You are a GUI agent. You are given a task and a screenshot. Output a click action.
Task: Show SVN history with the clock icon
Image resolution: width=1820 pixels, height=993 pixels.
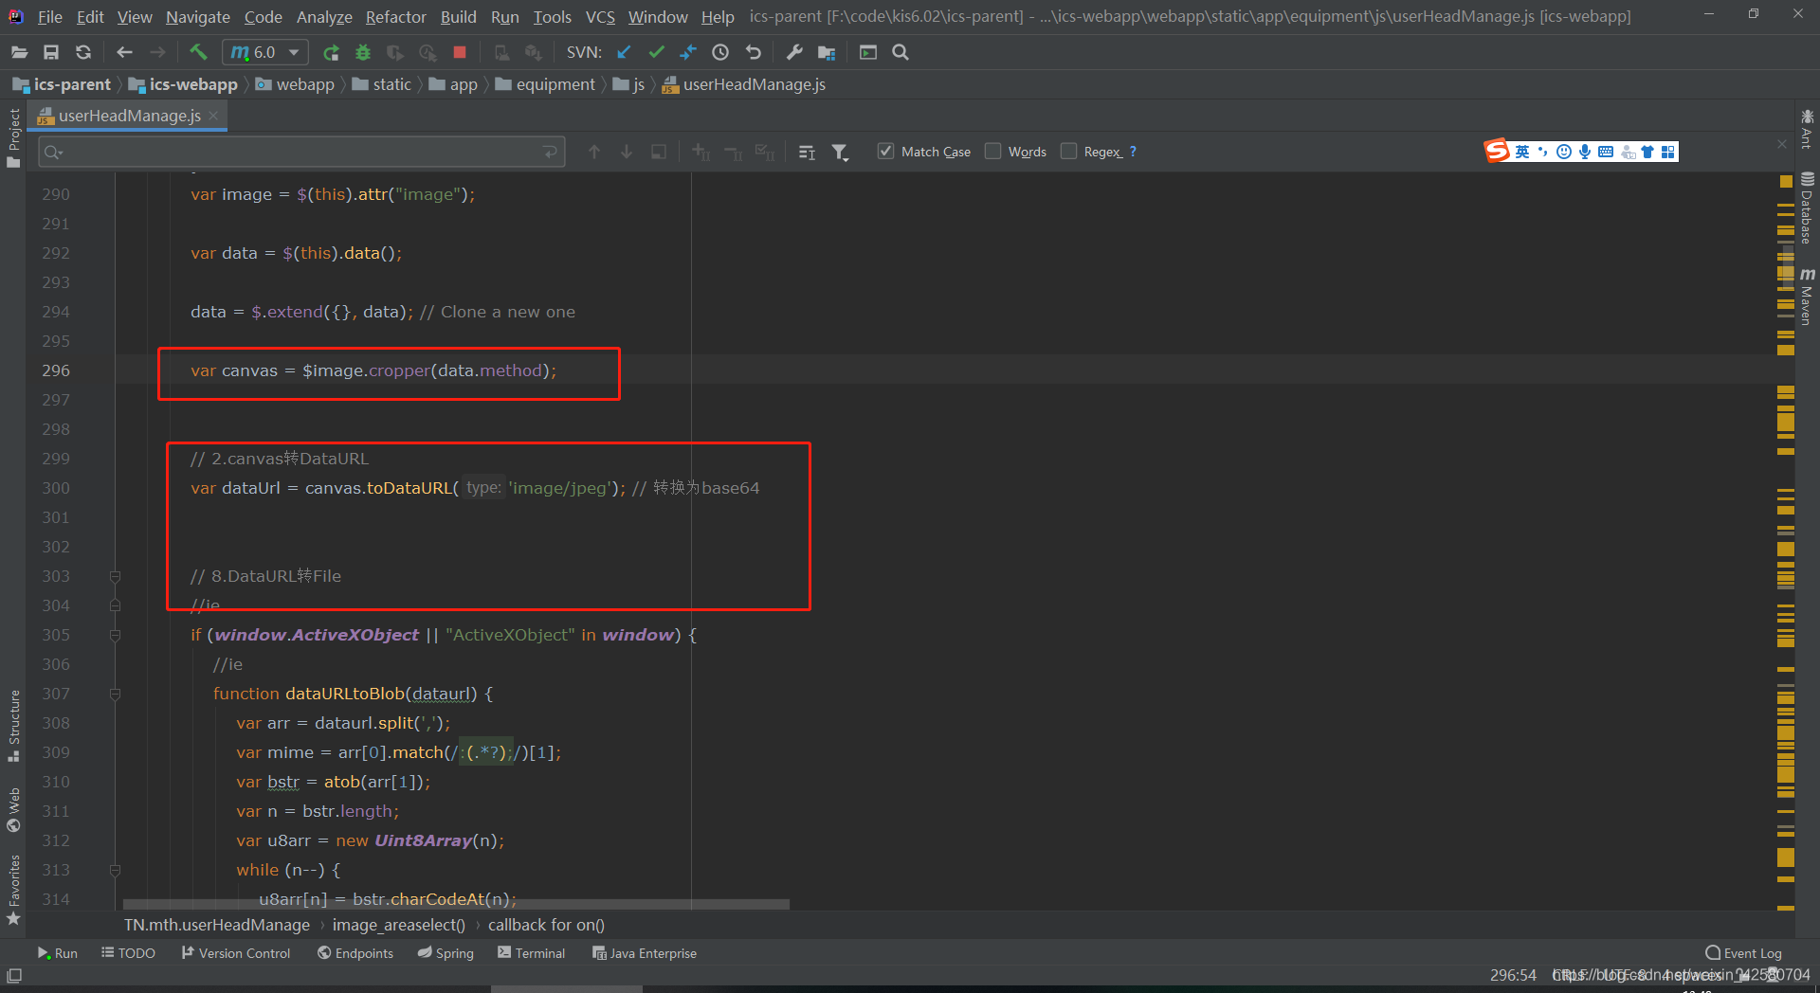(x=720, y=52)
